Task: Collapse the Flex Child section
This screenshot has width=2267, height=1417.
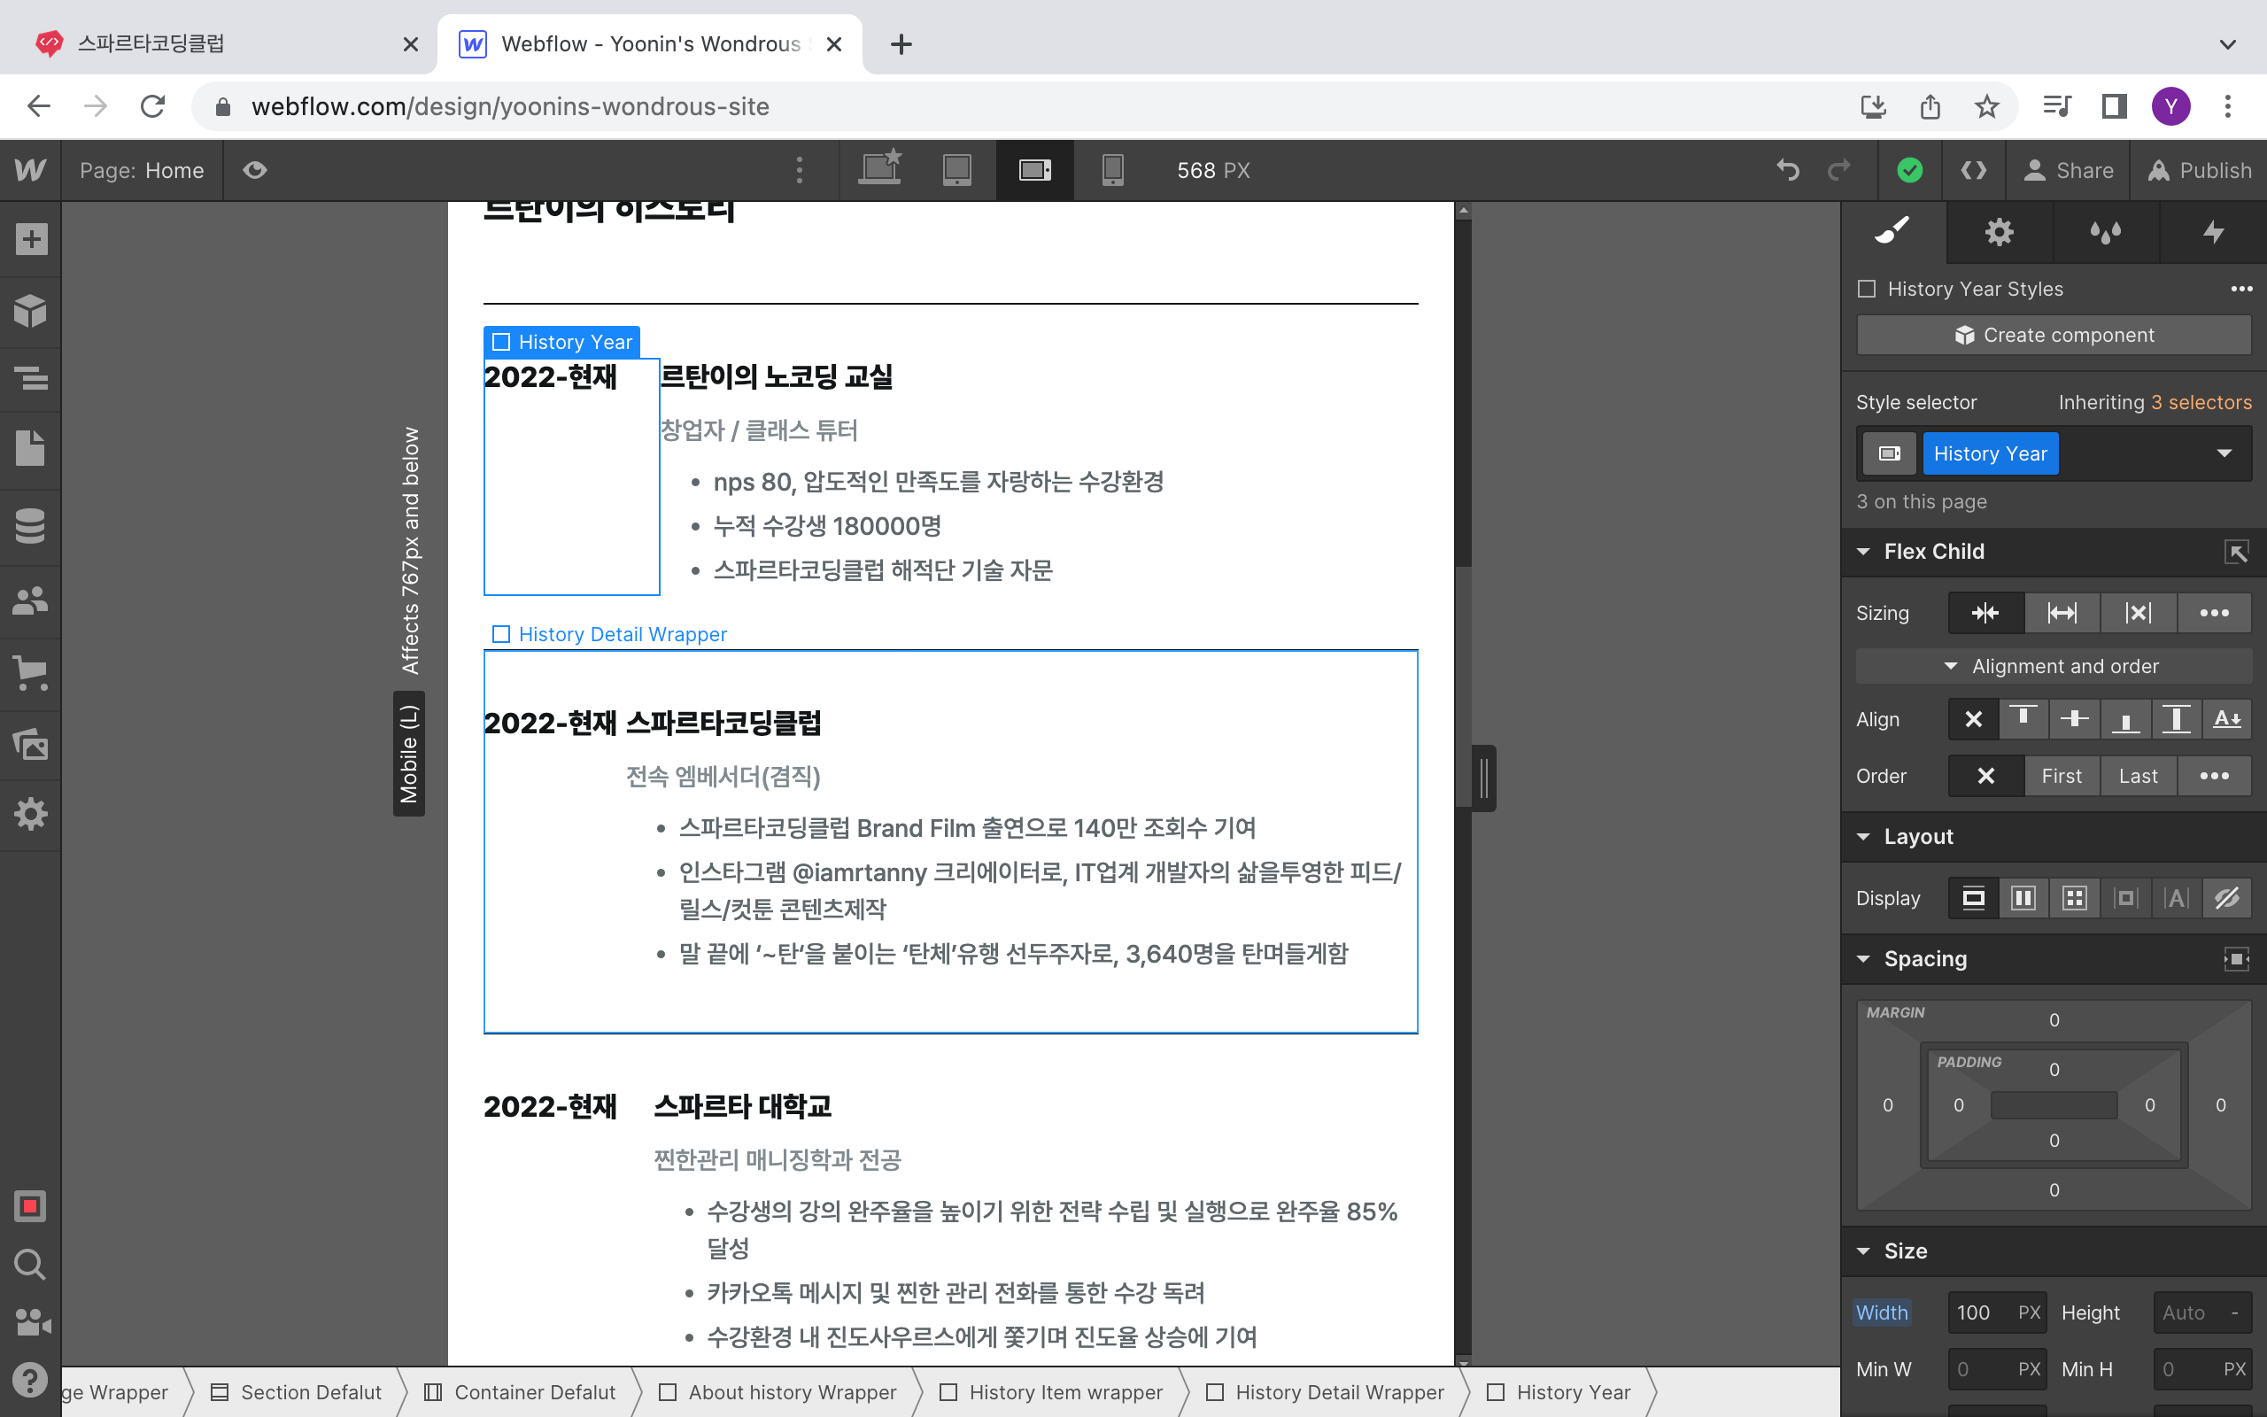Action: pyautogui.click(x=1863, y=551)
